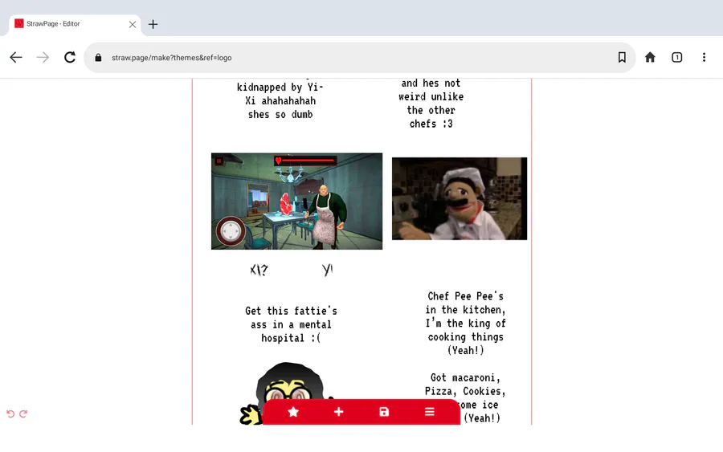Bookmark this page
Viewport: 723px width, 452px height.
pos(622,57)
